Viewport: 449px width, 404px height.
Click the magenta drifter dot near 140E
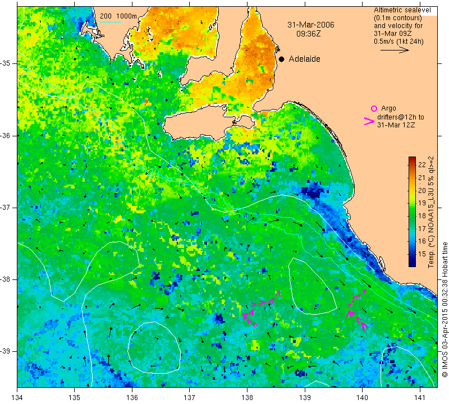click(364, 291)
